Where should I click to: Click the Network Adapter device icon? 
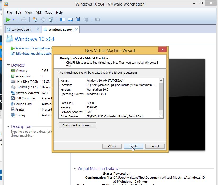[x=13, y=93]
